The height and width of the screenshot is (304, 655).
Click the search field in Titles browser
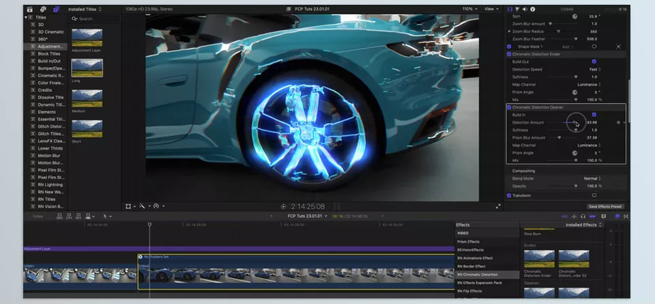95,19
